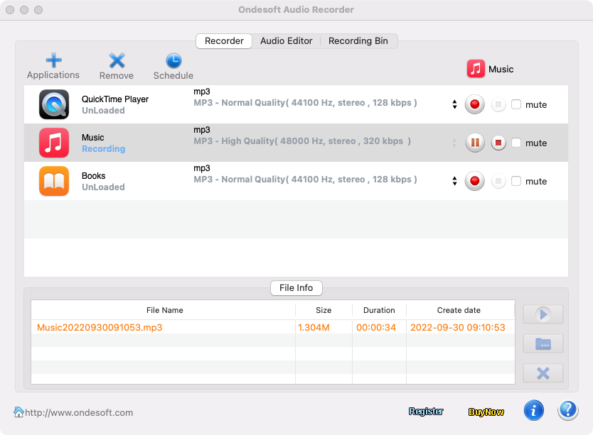
Task: Open the blue info icon
Action: tap(533, 410)
